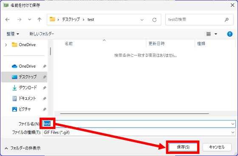Open recent locations chevron dropdown
The image size is (238, 156).
30,19
